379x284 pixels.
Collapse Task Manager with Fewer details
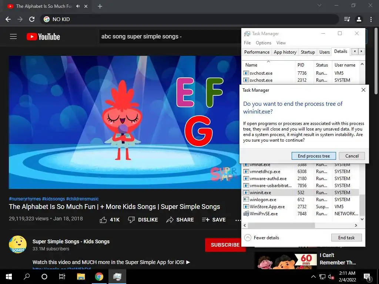pyautogui.click(x=262, y=238)
